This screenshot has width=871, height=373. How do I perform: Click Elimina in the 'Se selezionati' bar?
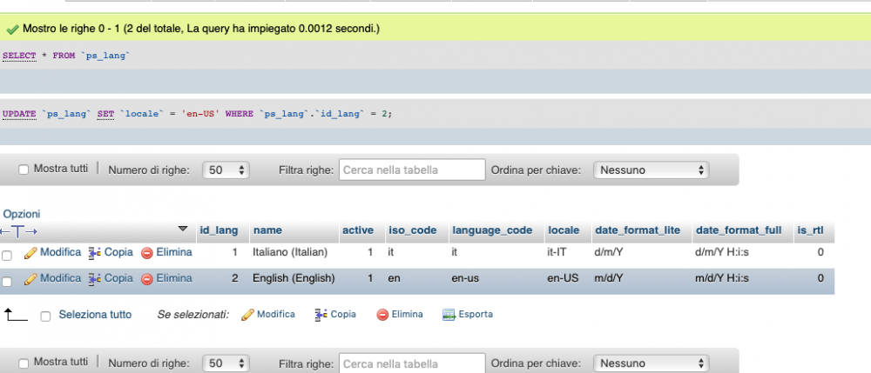pyautogui.click(x=407, y=314)
